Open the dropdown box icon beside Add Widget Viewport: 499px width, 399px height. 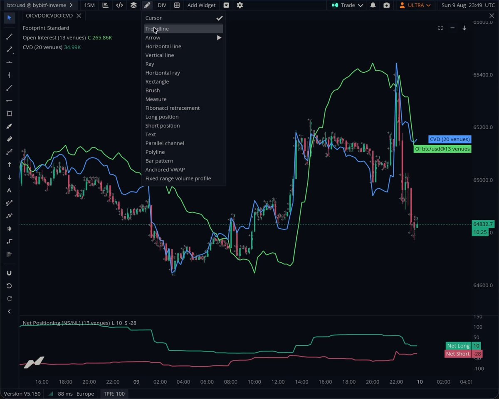tap(226, 5)
